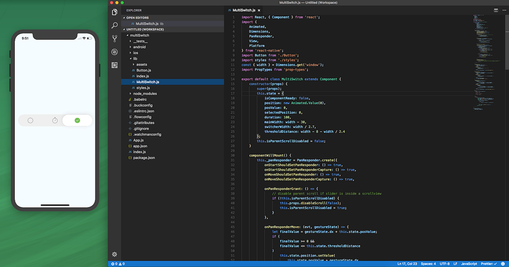Change language mode by clicking JavaScript
Viewport: 509px width, 267px height.
[x=468, y=263]
